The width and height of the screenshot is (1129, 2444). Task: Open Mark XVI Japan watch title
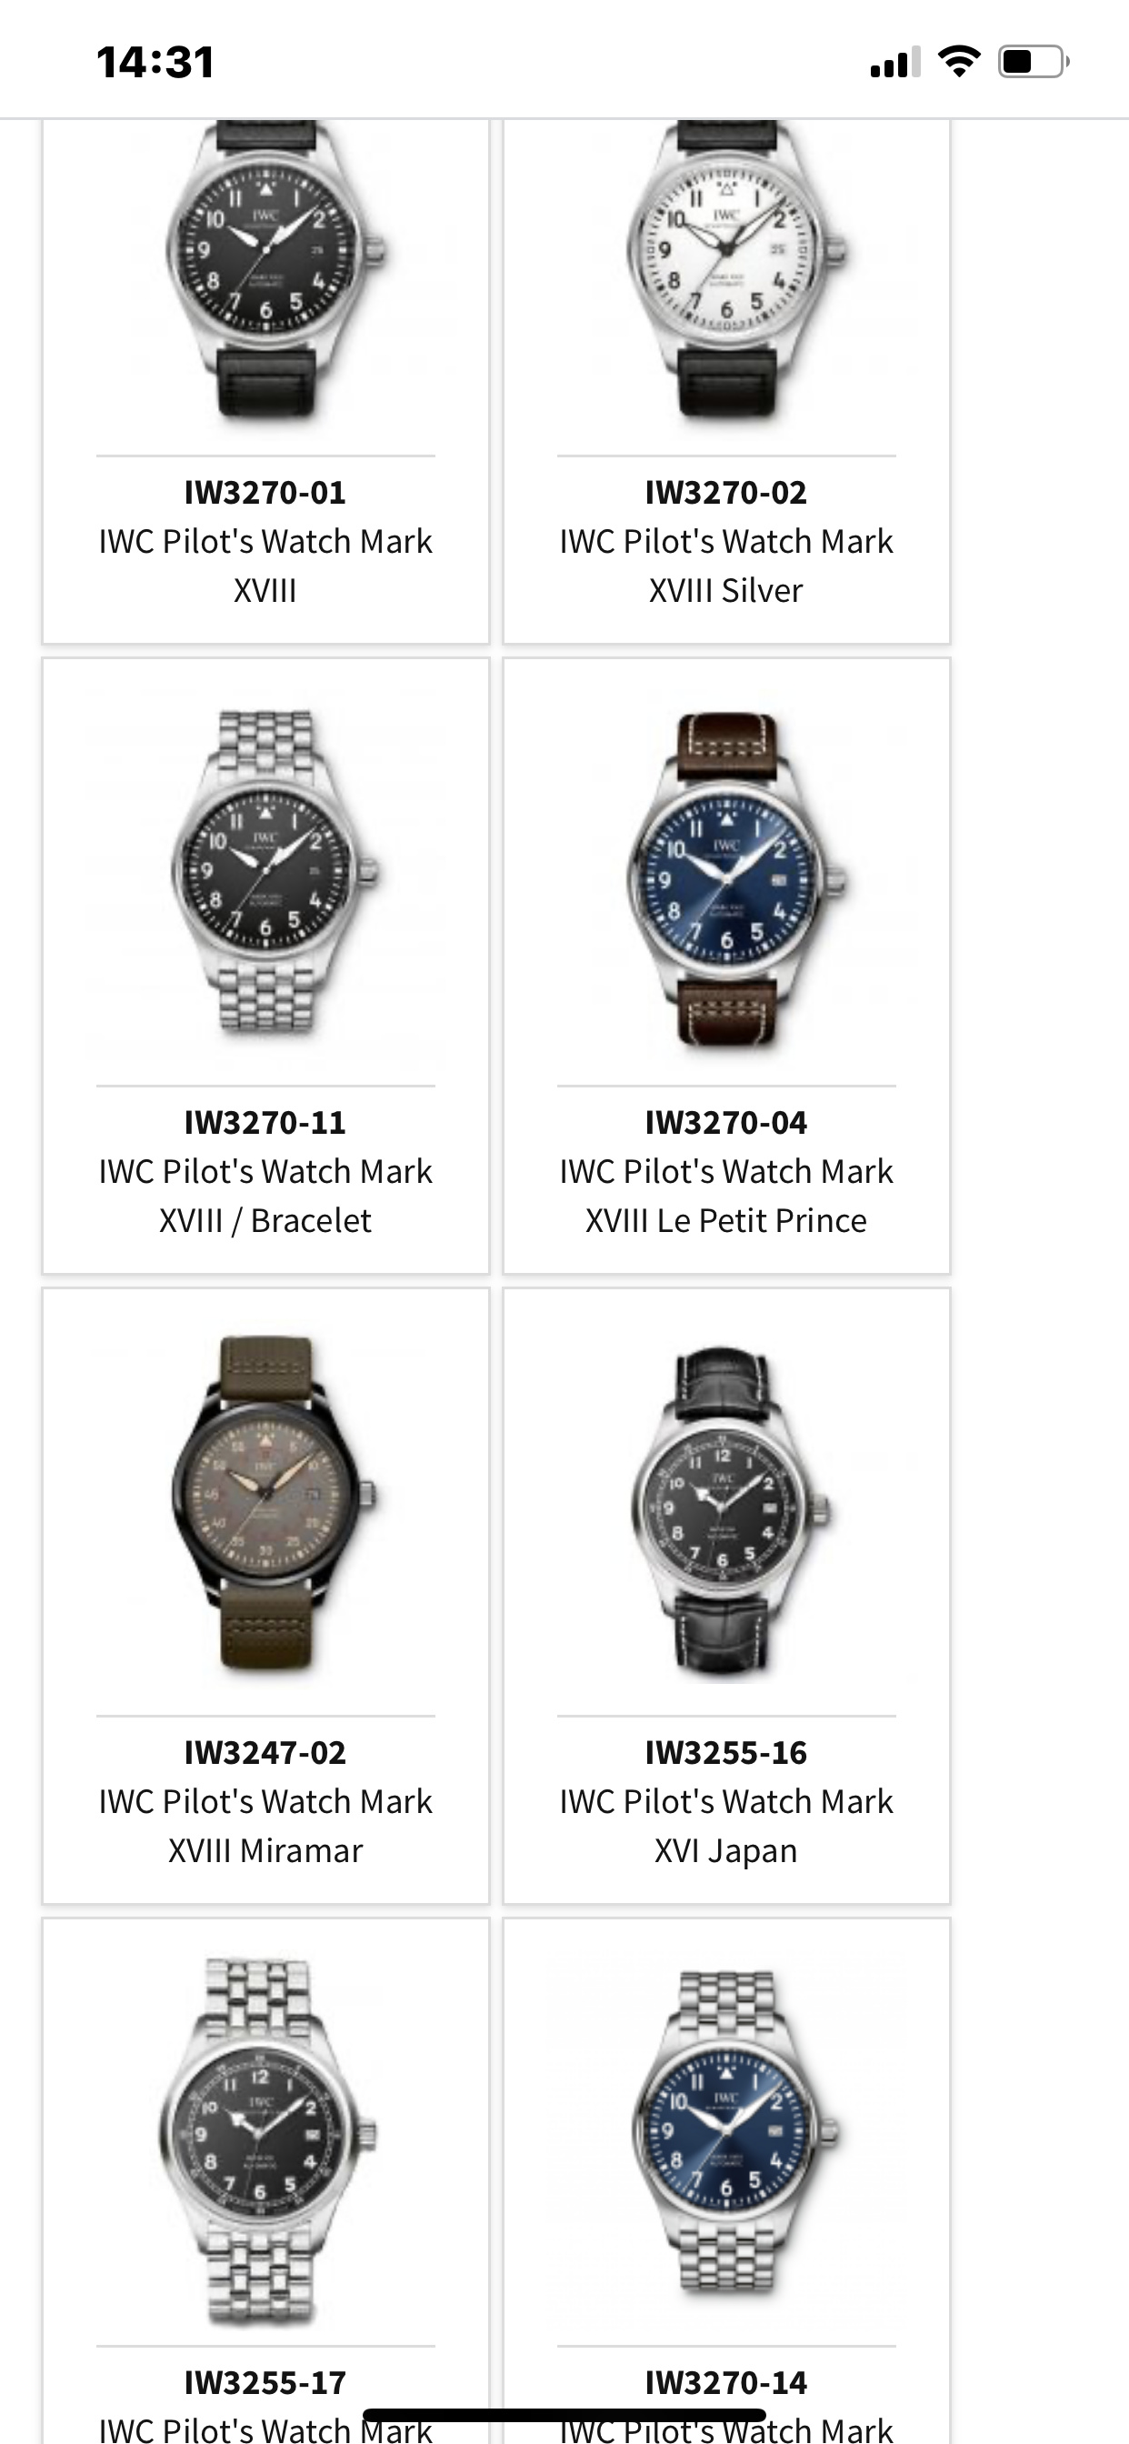[725, 1826]
